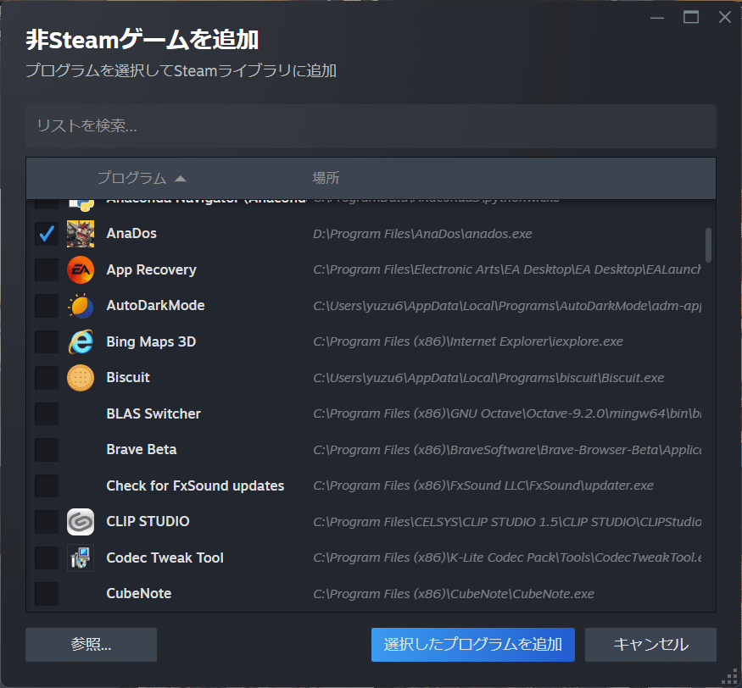
Task: Check the Biscuit checkbox
Action: (47, 378)
